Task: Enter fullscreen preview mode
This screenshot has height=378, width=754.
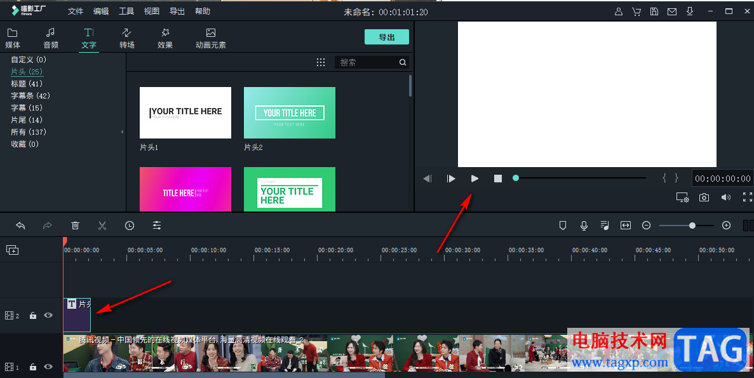Action: (747, 197)
